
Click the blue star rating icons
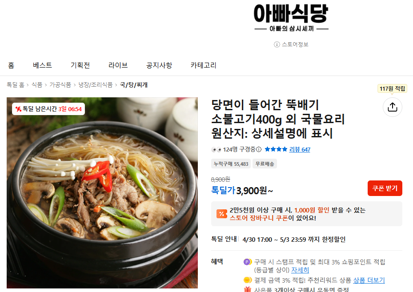click(276, 149)
